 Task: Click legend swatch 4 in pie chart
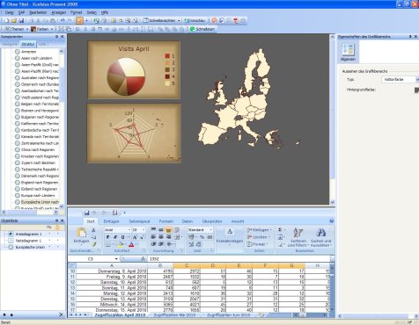pyautogui.click(x=167, y=76)
